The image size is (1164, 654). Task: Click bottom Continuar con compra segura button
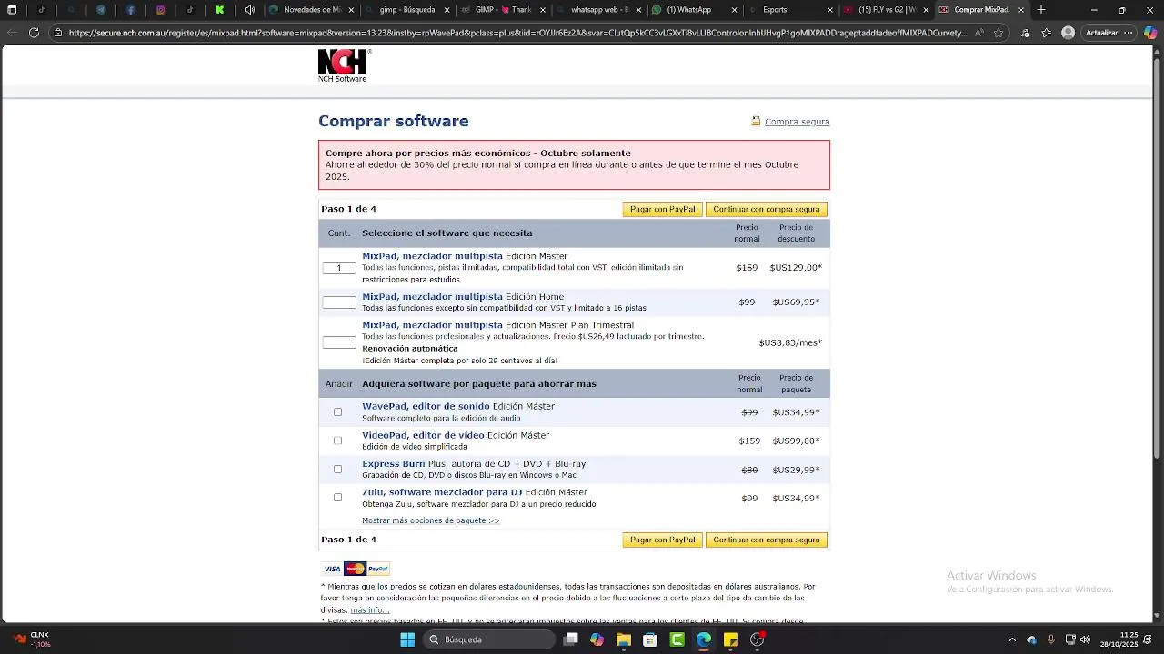click(x=767, y=540)
